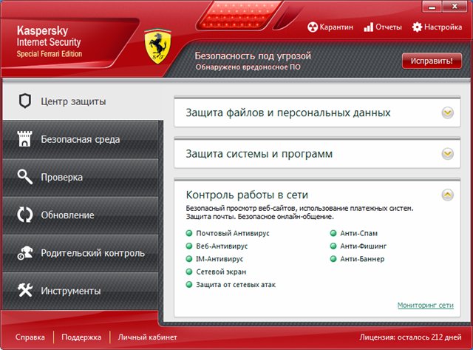
Task: Click Анти-Фишинг component label
Action: tap(363, 246)
